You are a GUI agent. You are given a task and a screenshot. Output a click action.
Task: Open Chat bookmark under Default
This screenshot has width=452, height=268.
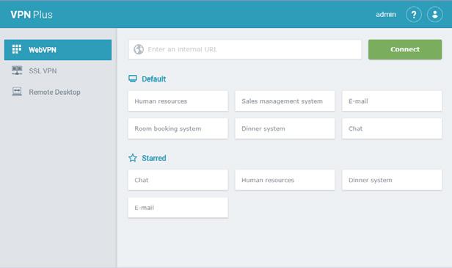(x=392, y=128)
